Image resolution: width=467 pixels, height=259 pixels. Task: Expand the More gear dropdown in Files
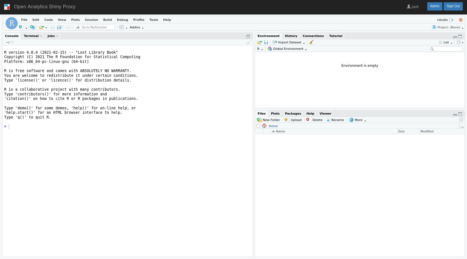pyautogui.click(x=358, y=120)
